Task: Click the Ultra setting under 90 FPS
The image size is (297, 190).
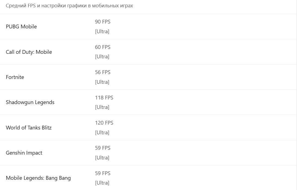Action: coord(102,31)
